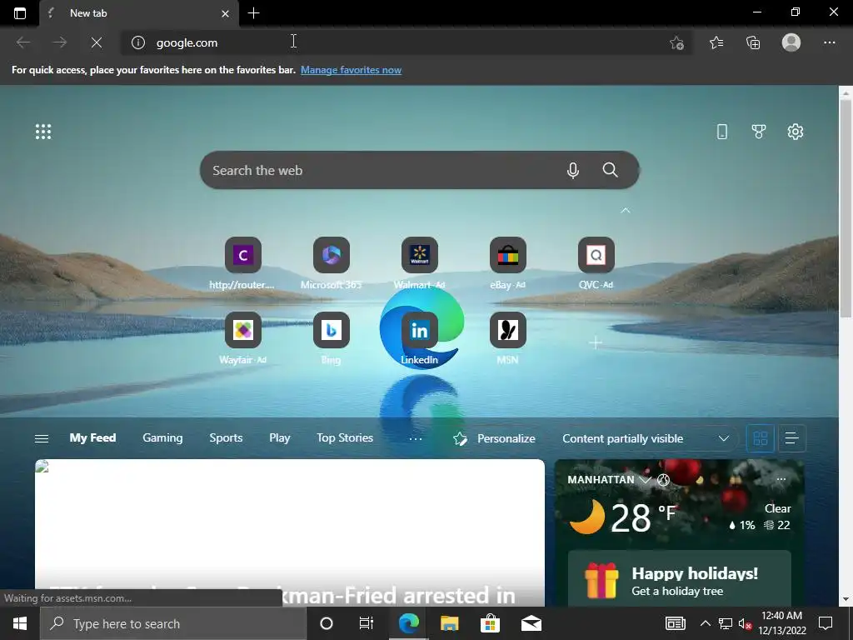Open the Favorites list
Screen dimensions: 853x640
716,42
